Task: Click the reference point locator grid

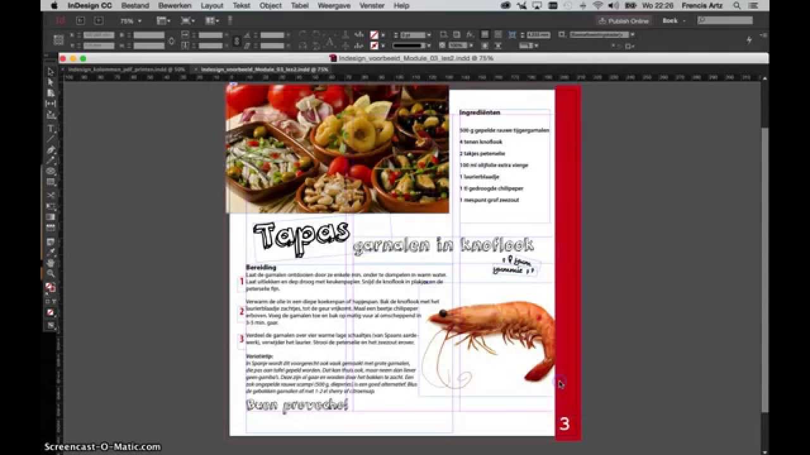Action: point(58,40)
